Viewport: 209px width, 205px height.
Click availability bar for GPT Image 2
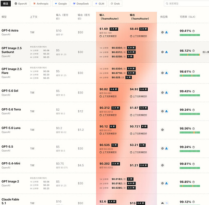click(190, 186)
